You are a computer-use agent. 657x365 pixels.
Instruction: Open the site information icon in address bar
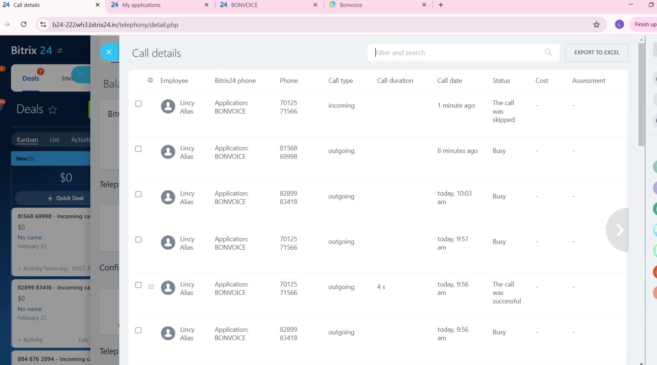point(43,25)
